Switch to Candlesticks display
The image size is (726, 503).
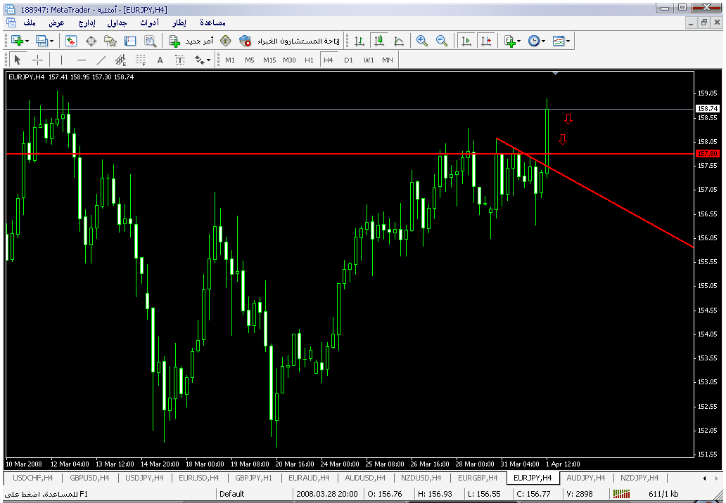(x=379, y=41)
